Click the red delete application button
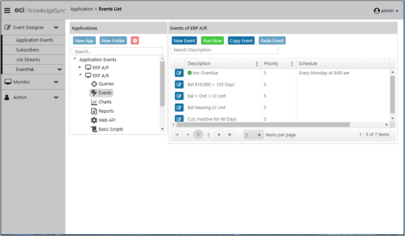Viewport: 405px width, 236px height. point(135,41)
